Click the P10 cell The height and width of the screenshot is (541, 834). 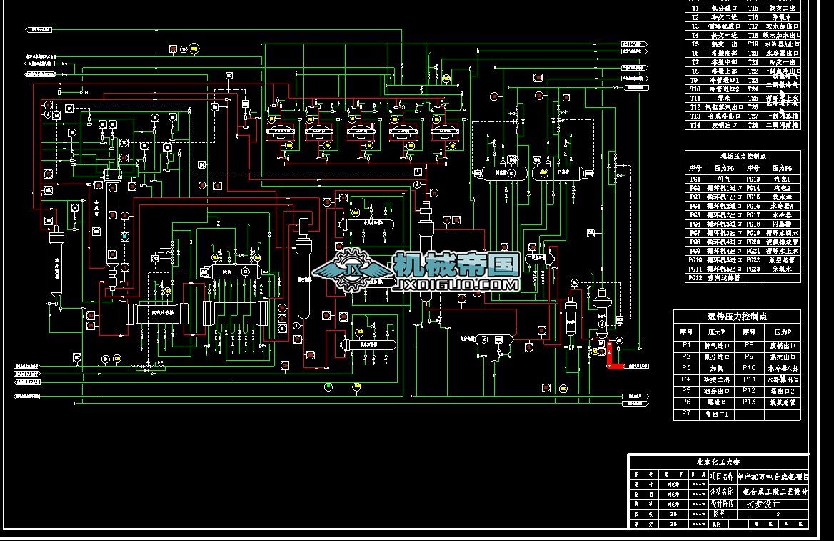[749, 368]
